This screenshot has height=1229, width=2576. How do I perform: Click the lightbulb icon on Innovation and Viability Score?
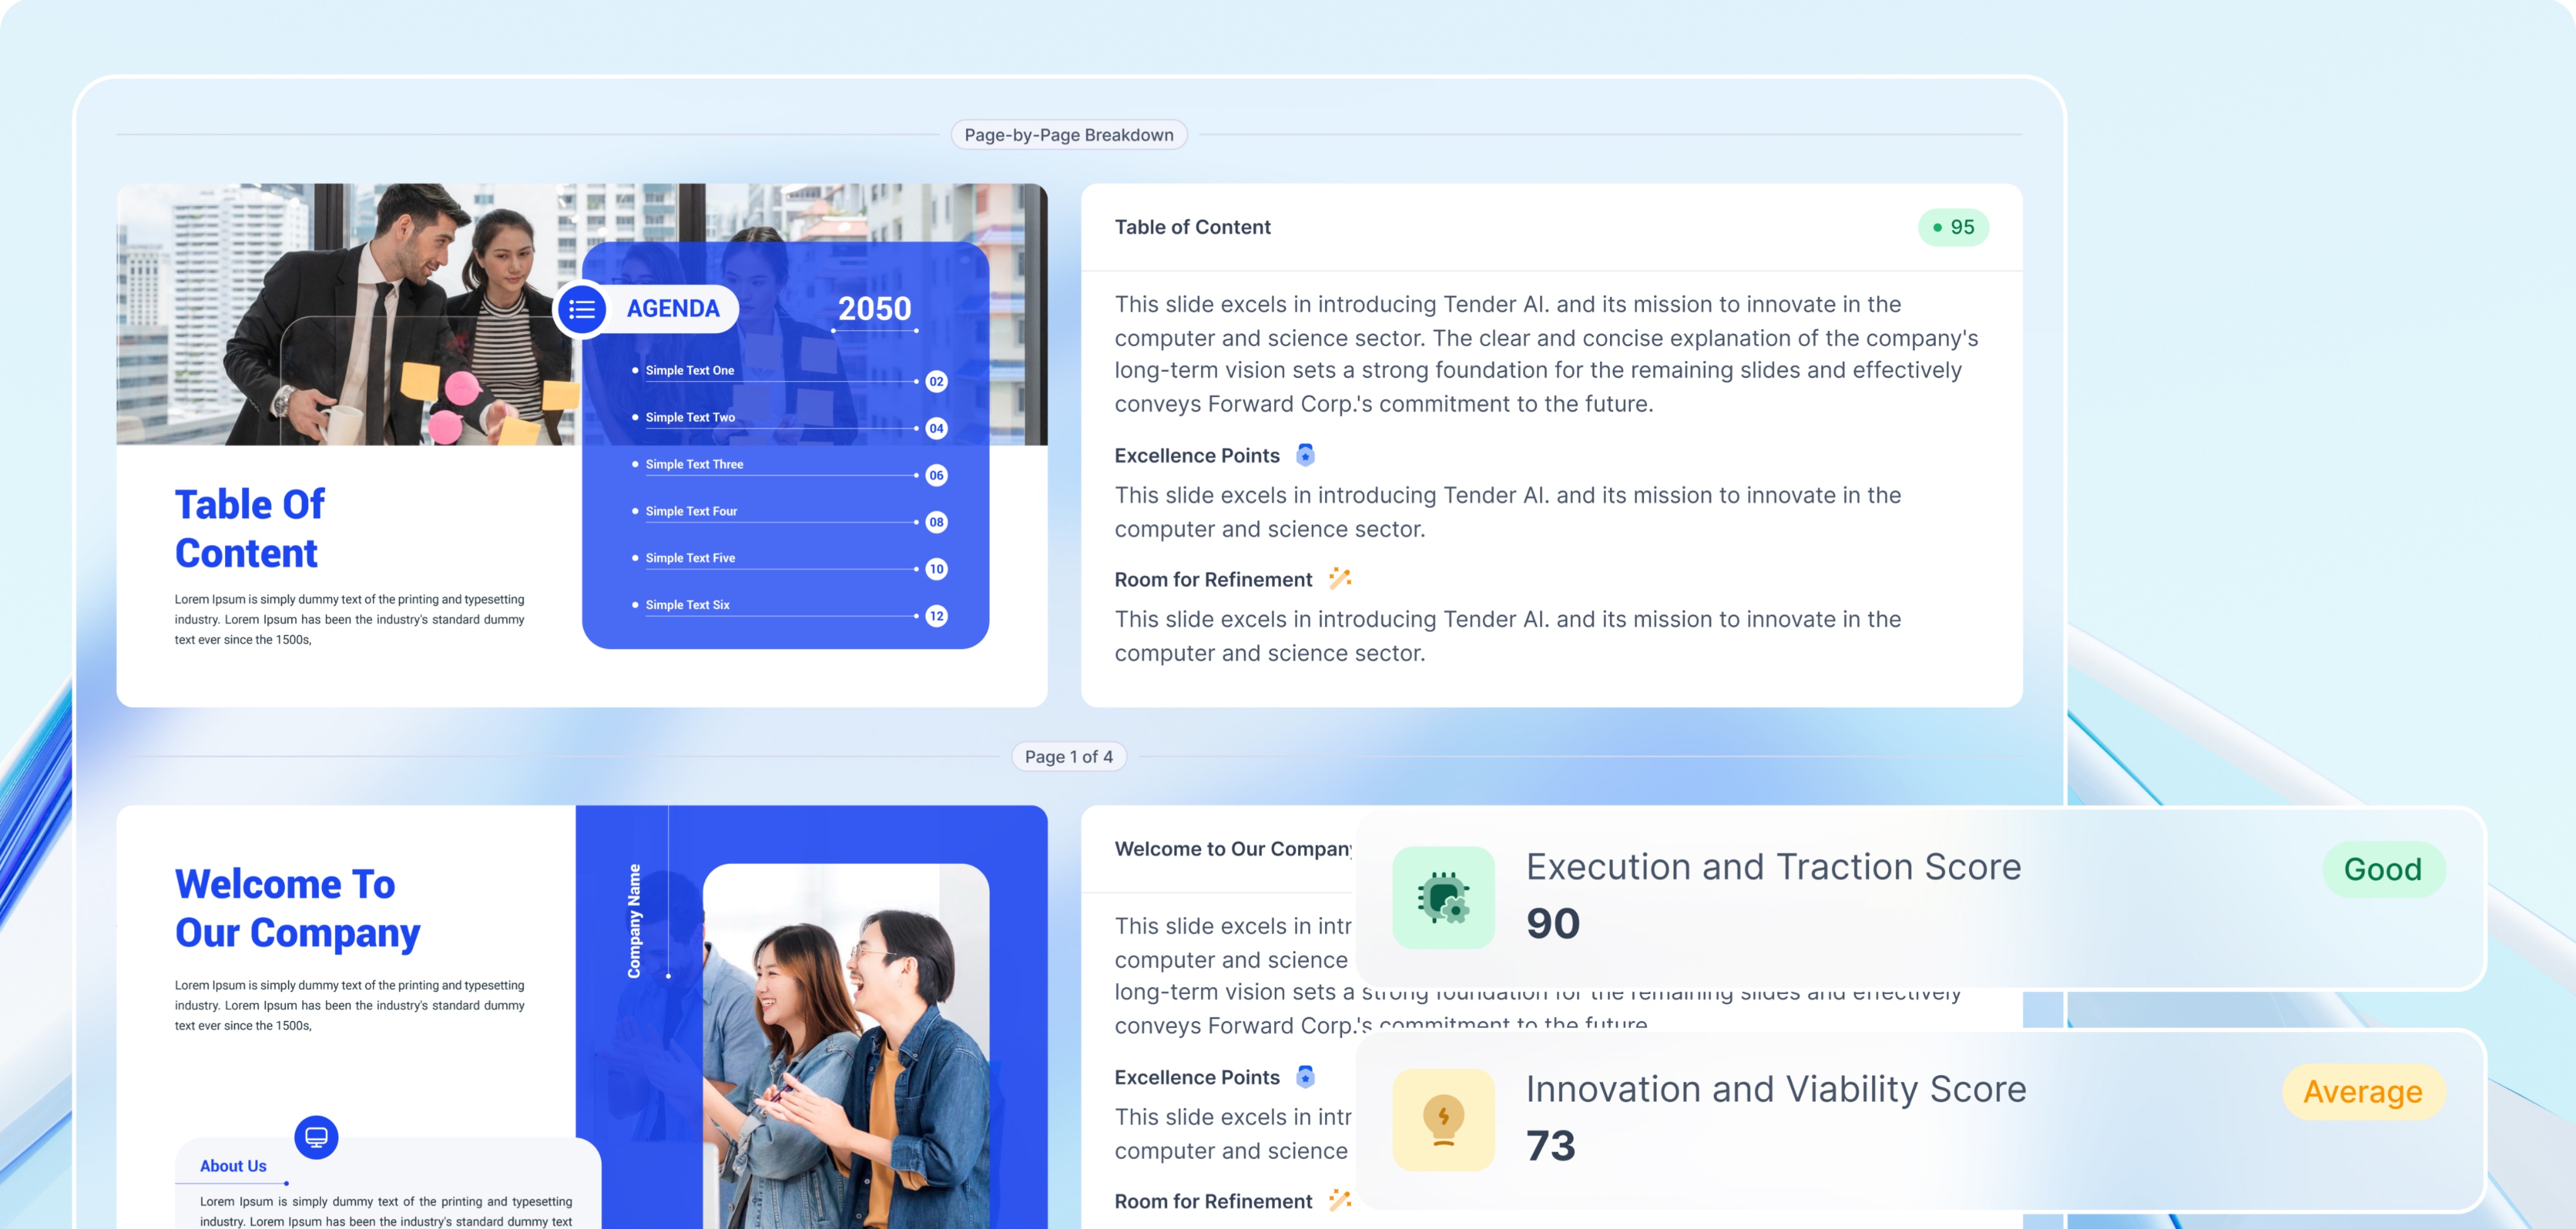pos(1443,1119)
